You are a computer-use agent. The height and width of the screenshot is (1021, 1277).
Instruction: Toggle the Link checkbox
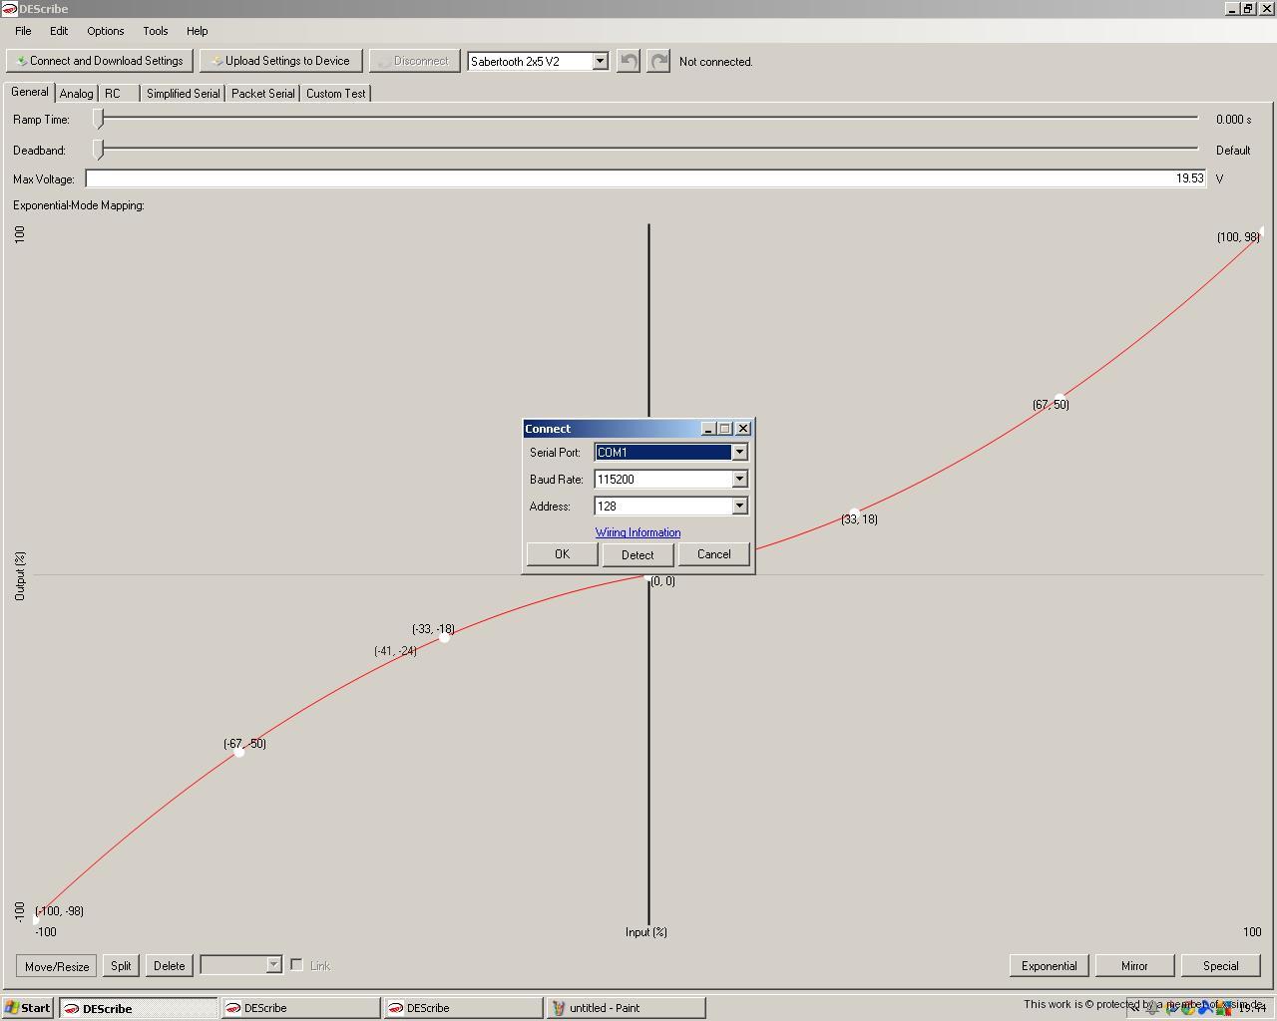(x=296, y=965)
